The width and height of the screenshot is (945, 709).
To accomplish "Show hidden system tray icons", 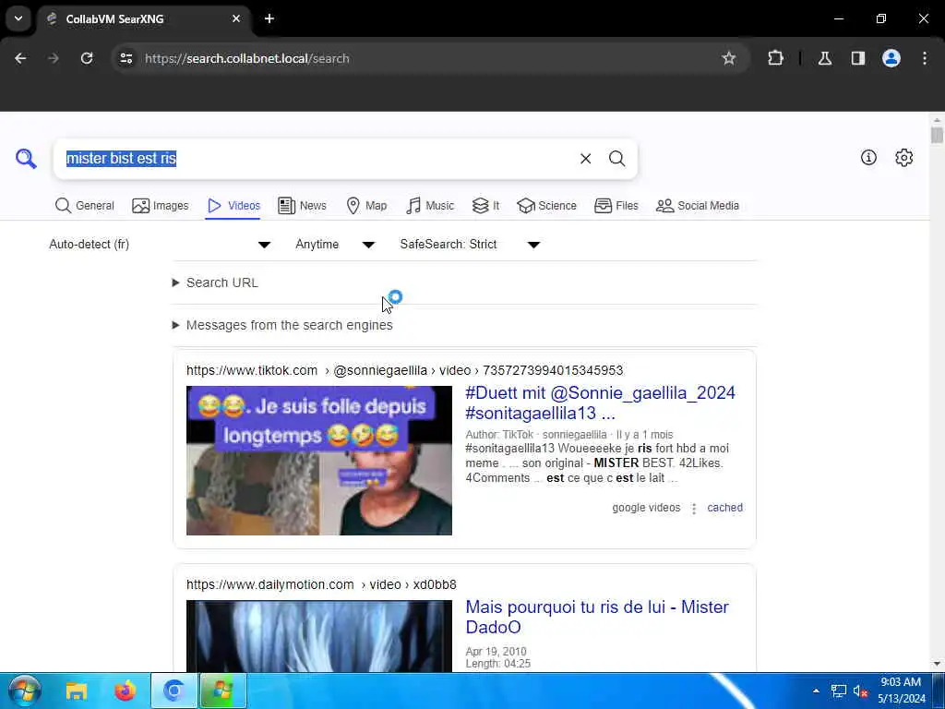I will coord(816,691).
